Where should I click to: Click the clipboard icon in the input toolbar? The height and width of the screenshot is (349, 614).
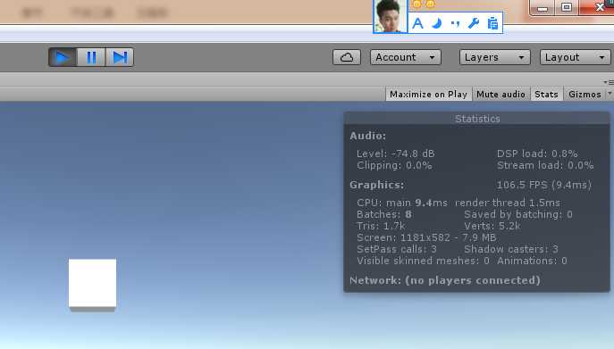492,23
